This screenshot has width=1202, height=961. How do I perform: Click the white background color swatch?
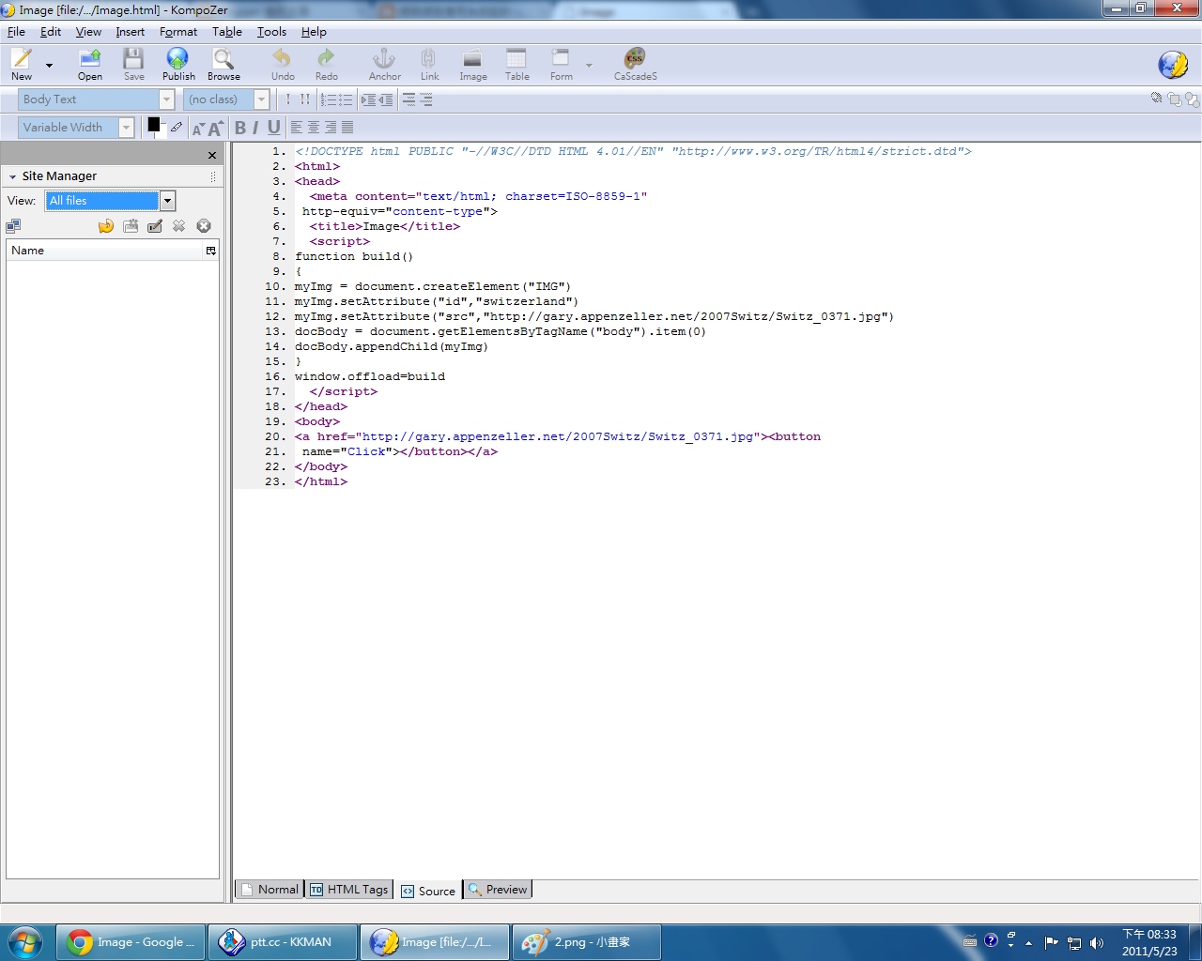162,133
